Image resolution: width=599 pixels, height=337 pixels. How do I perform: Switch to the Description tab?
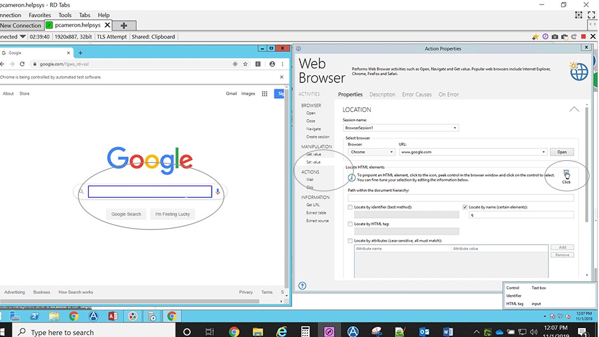click(382, 94)
